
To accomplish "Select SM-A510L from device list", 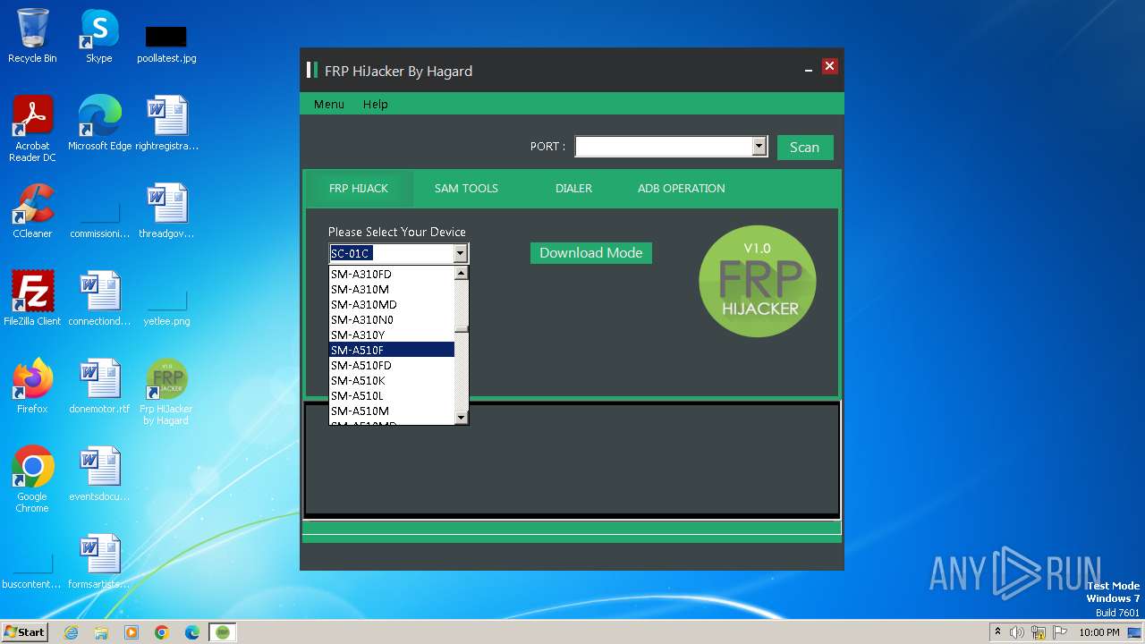I will [x=392, y=395].
